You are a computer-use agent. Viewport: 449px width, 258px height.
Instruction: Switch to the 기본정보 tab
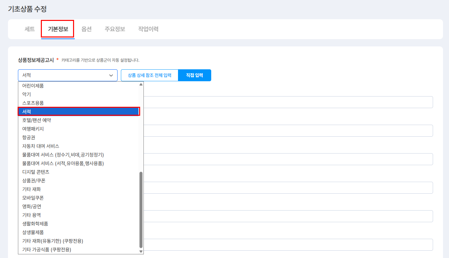[x=58, y=29]
